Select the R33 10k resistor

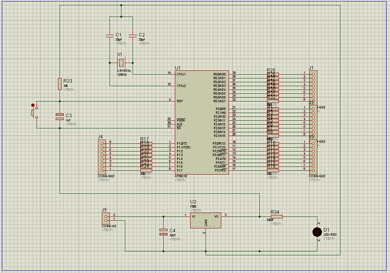point(60,84)
